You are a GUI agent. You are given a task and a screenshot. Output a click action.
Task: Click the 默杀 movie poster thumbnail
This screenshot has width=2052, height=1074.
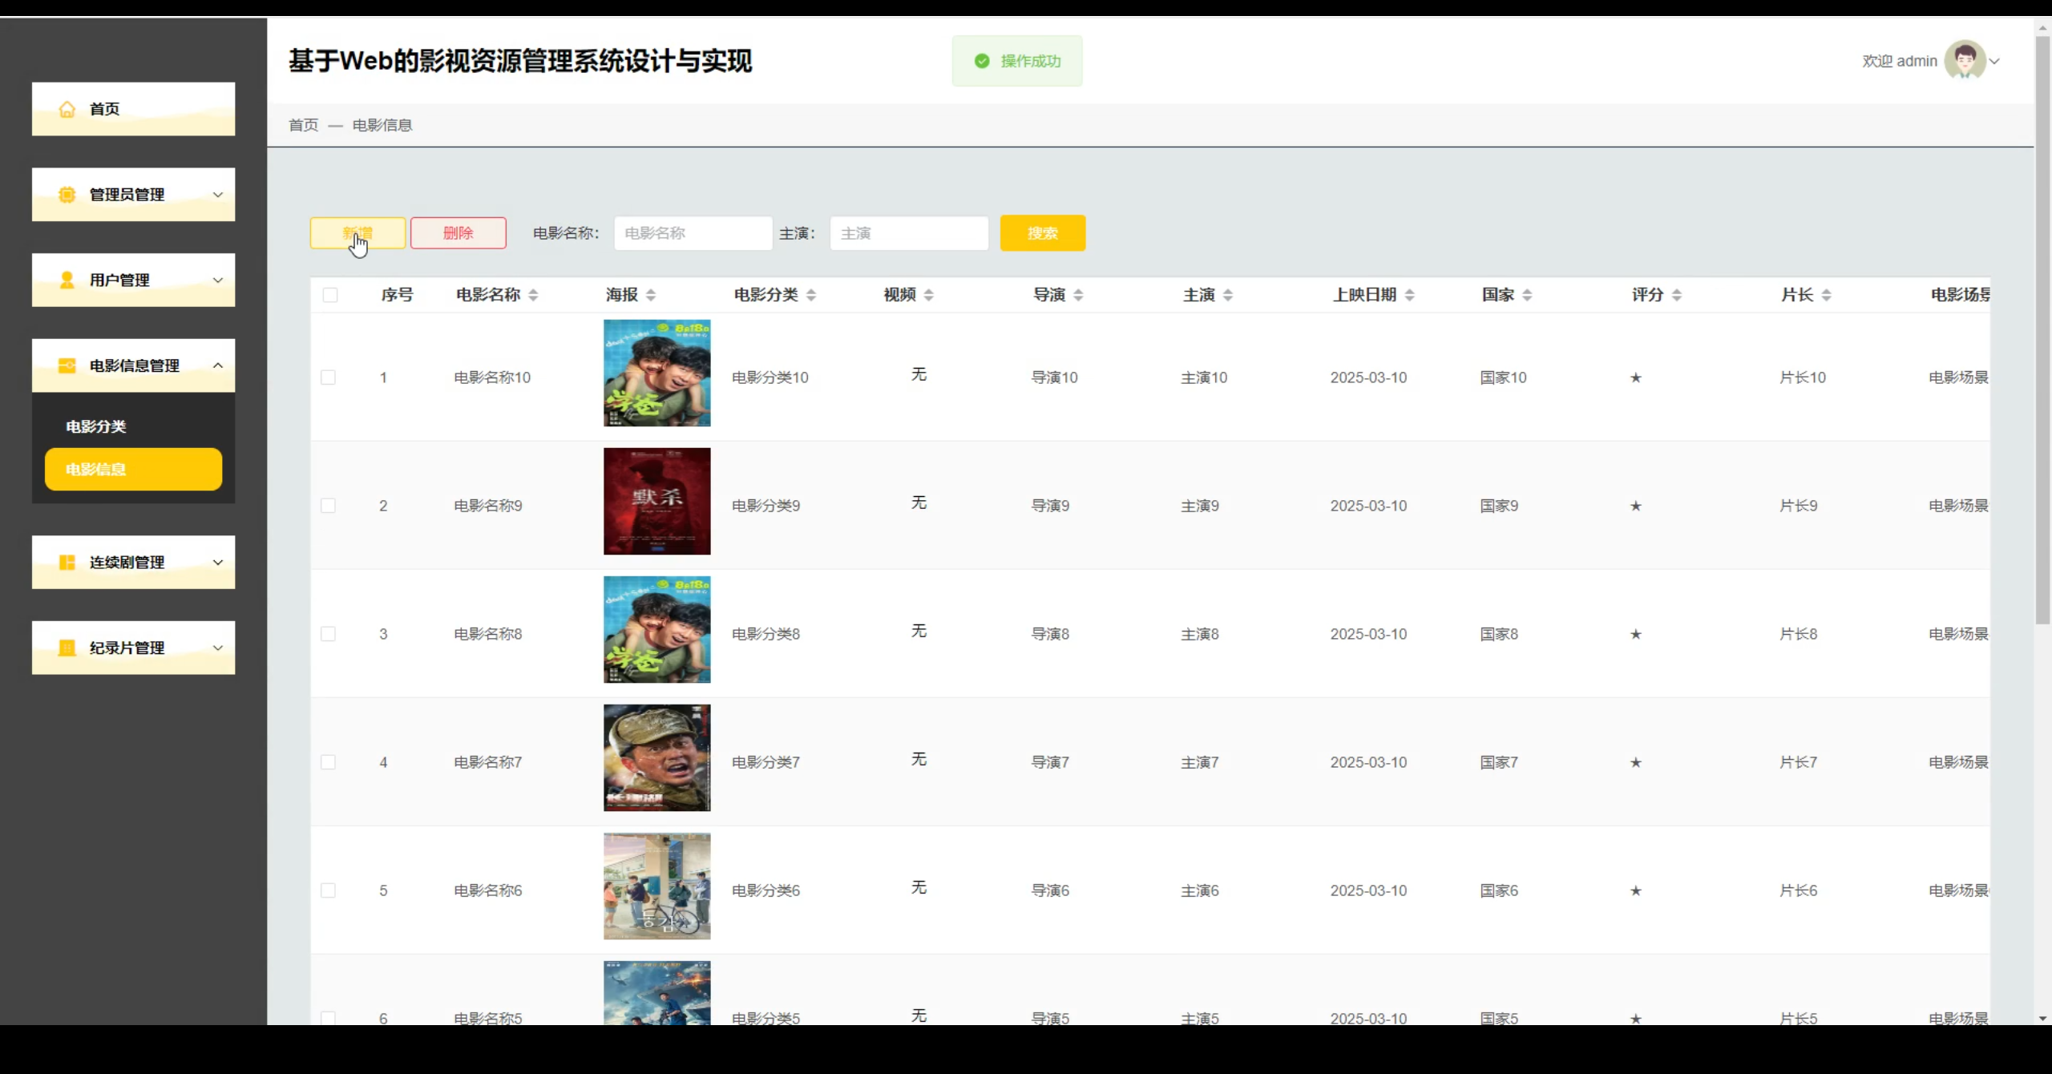[656, 501]
